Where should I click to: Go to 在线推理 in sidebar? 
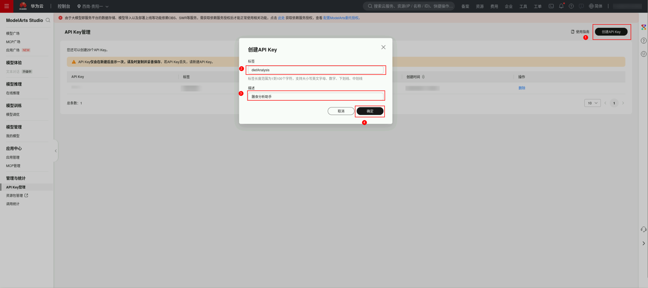click(x=13, y=93)
